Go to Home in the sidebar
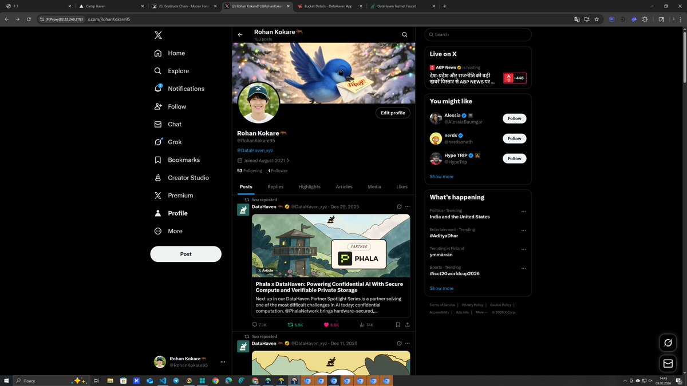The image size is (687, 386). pyautogui.click(x=170, y=53)
